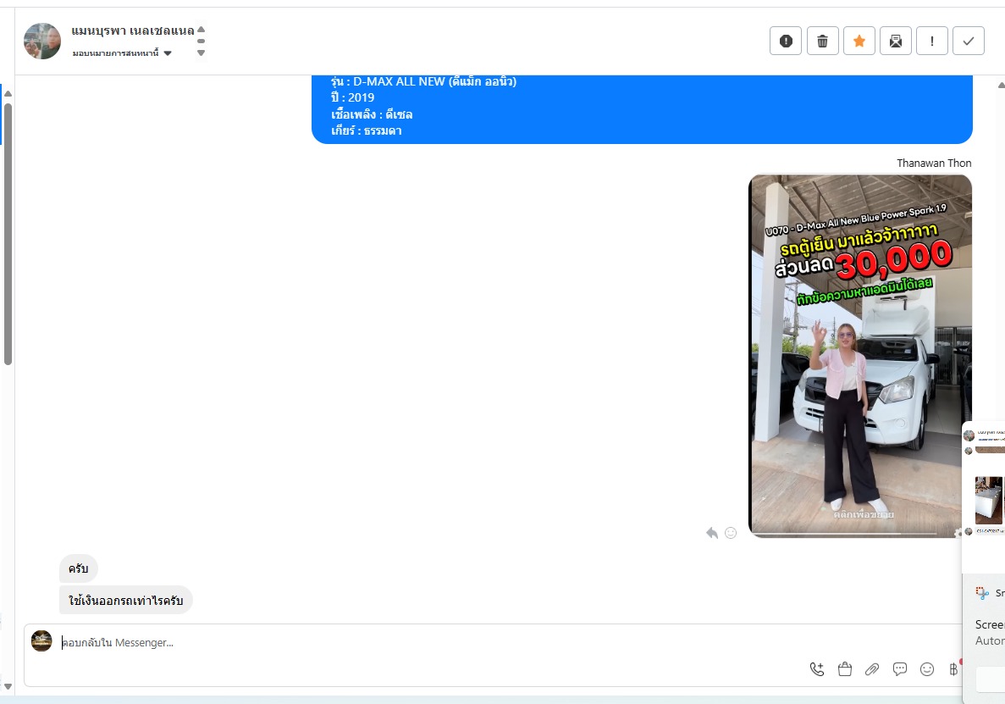Open the D-Max truck promo video
The image size is (1005, 704).
pyautogui.click(x=860, y=356)
